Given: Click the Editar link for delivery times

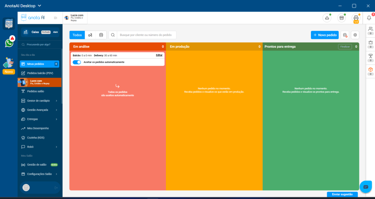Looking at the screenshot, I should (159, 55).
